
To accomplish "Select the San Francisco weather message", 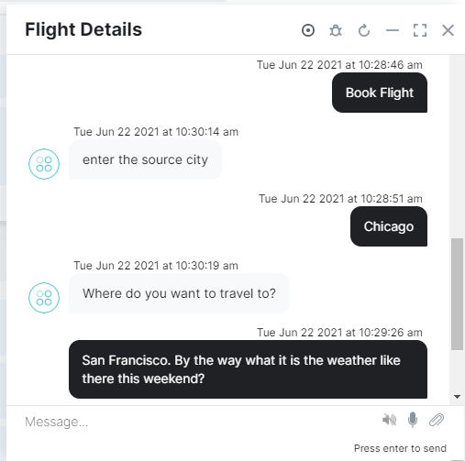I will [x=248, y=369].
